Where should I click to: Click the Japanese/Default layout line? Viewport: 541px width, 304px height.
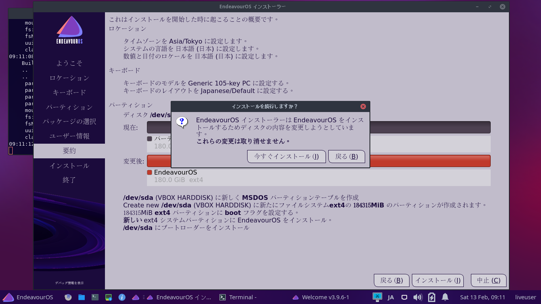point(209,91)
